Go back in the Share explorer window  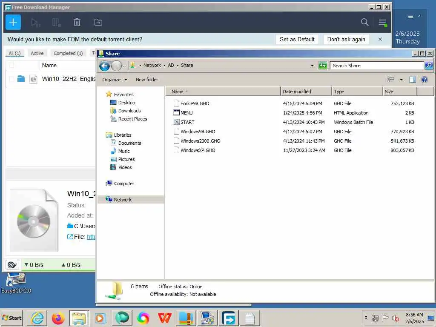point(105,66)
